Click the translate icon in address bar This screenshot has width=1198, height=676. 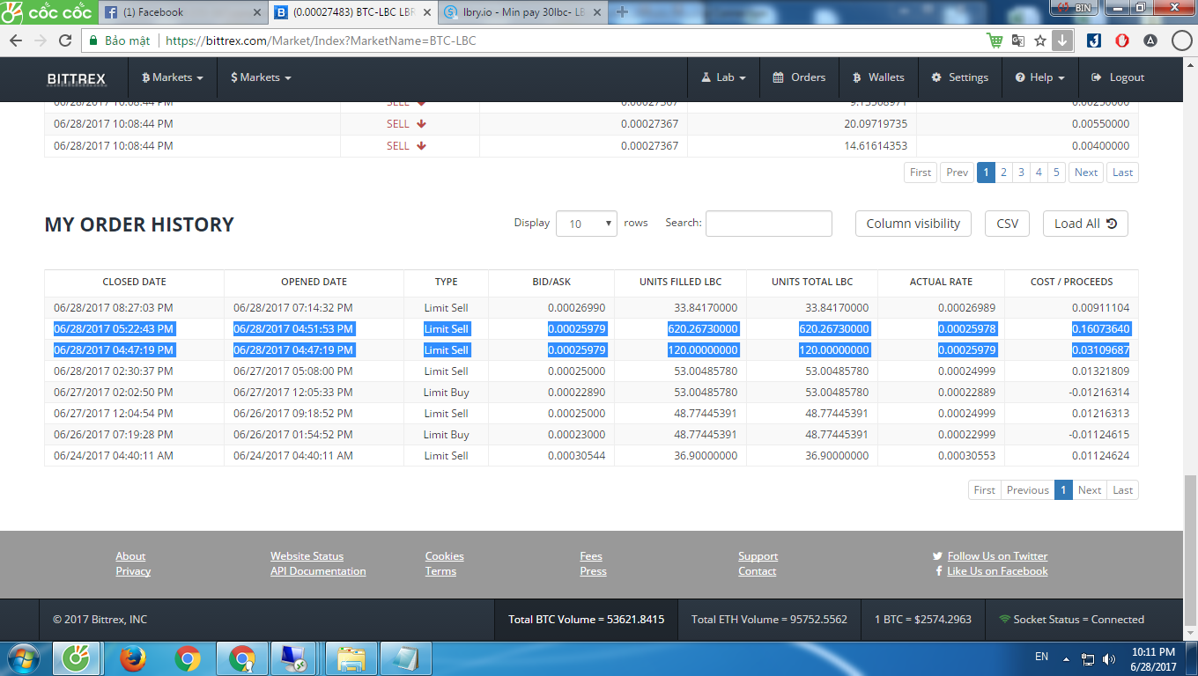[x=1018, y=40]
